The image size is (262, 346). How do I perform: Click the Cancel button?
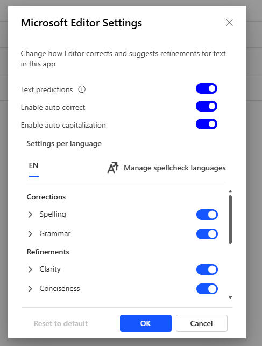pos(201,323)
